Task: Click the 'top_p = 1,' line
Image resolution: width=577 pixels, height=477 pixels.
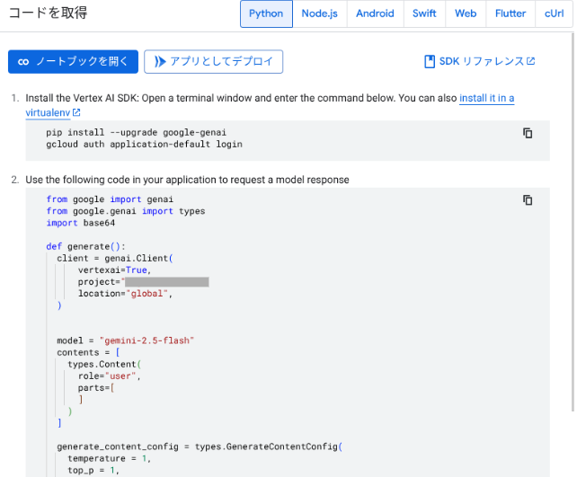Action: (x=93, y=470)
